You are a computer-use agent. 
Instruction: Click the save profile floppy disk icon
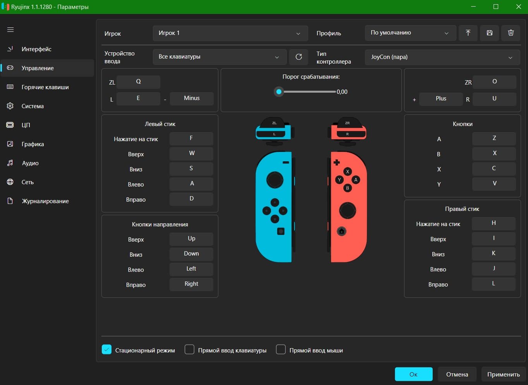(x=489, y=33)
